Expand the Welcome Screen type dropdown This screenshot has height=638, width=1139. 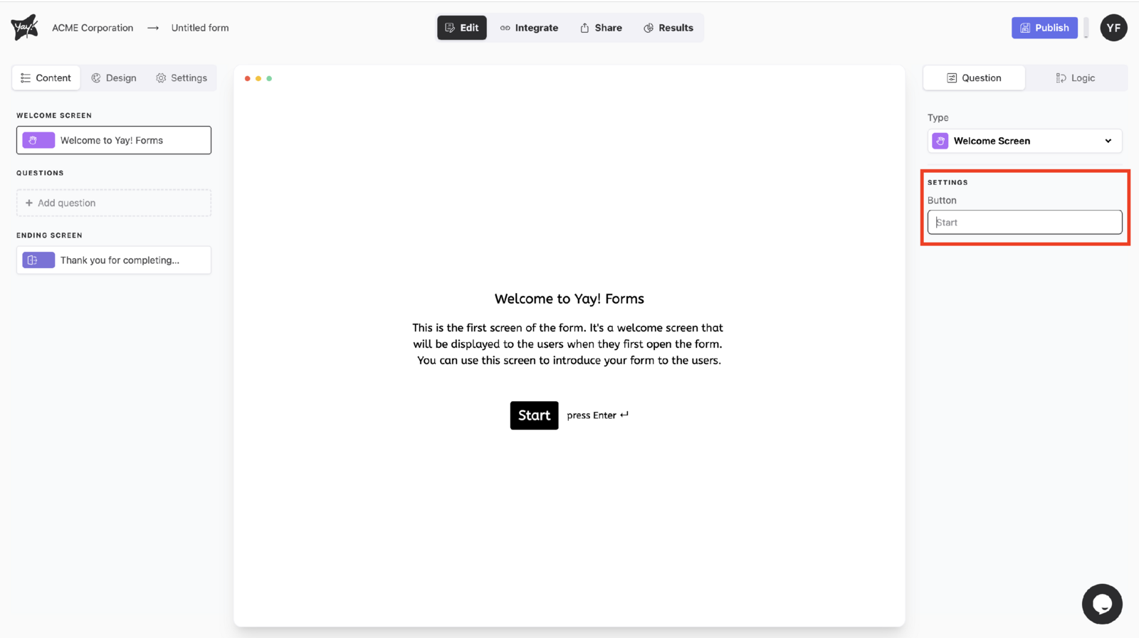pyautogui.click(x=1108, y=141)
